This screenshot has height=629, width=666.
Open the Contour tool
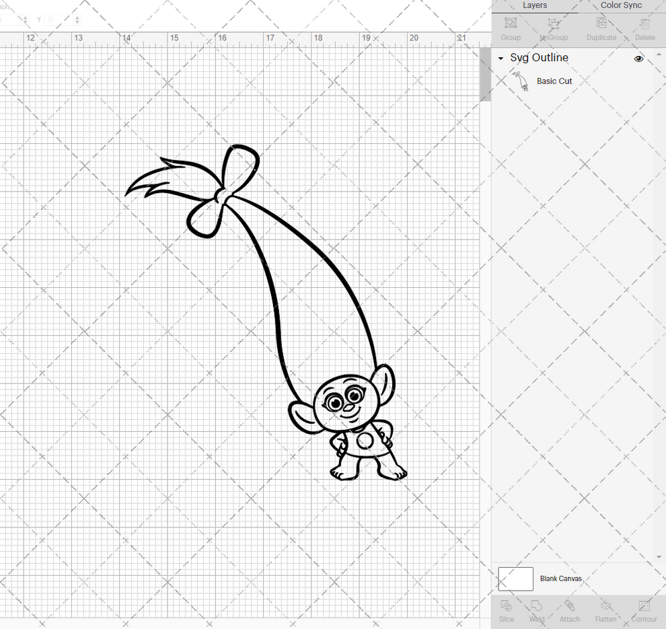[644, 611]
